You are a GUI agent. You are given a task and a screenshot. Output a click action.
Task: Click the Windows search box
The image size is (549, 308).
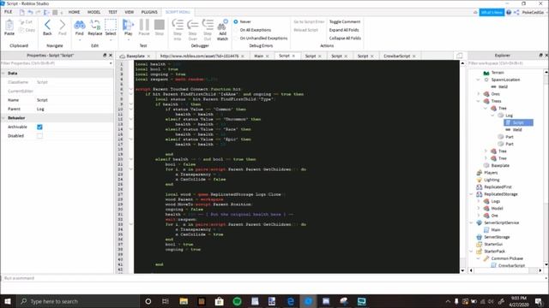(x=78, y=301)
